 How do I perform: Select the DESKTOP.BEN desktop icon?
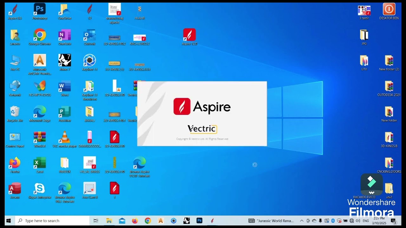(389, 12)
